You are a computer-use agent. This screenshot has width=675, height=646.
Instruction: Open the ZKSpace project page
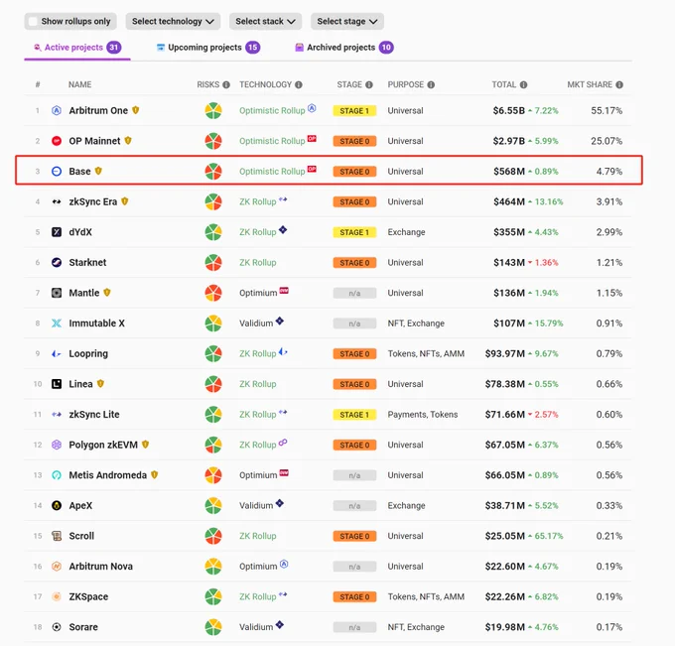88,597
